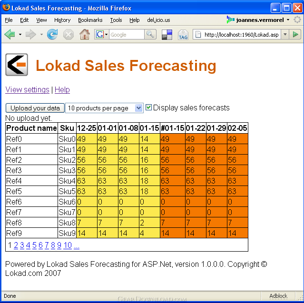The height and width of the screenshot is (303, 304).
Task: Click the Upload your data button
Action: pos(35,108)
